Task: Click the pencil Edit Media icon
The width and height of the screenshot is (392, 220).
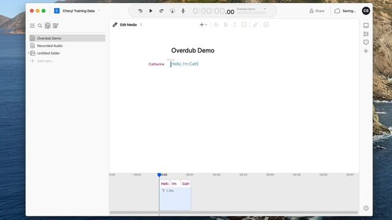Action: [115, 24]
